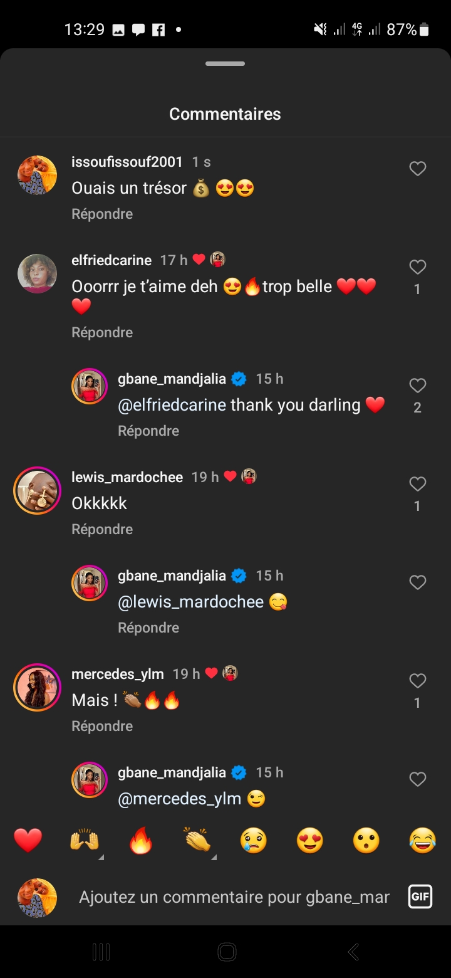This screenshot has height=978, width=451.
Task: Open lewis_mardochee's profile picture
Action: coord(37,491)
